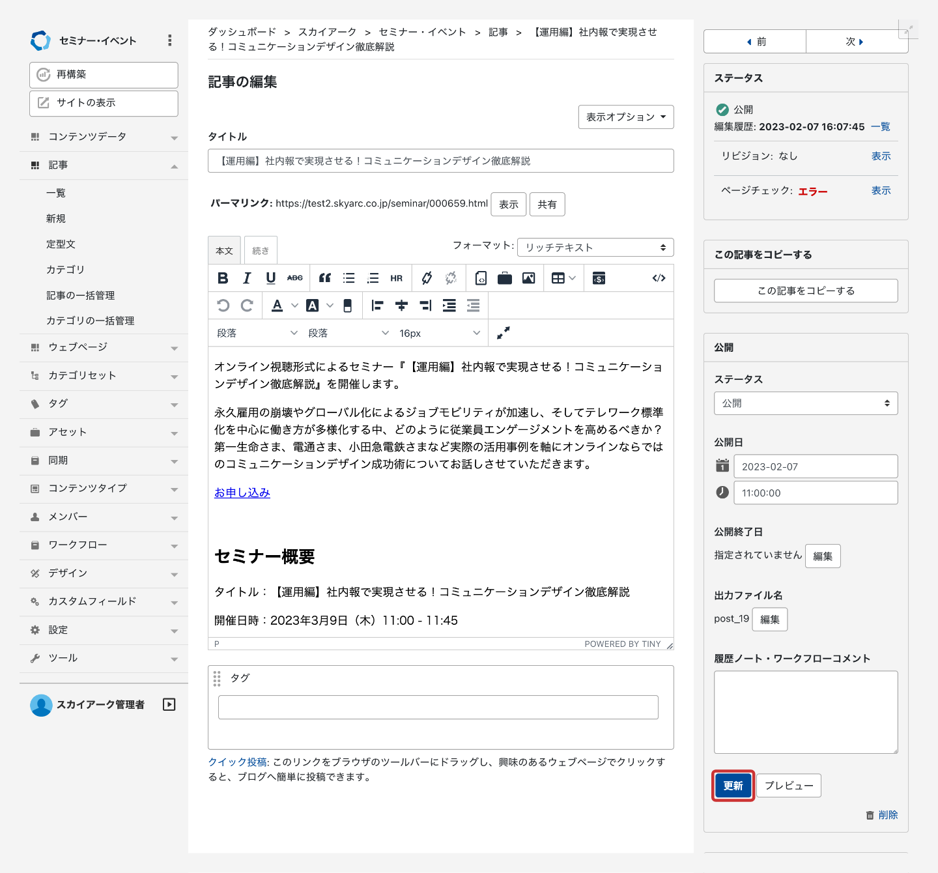Toggle bold formatting in editor toolbar
The width and height of the screenshot is (938, 873).
[223, 278]
